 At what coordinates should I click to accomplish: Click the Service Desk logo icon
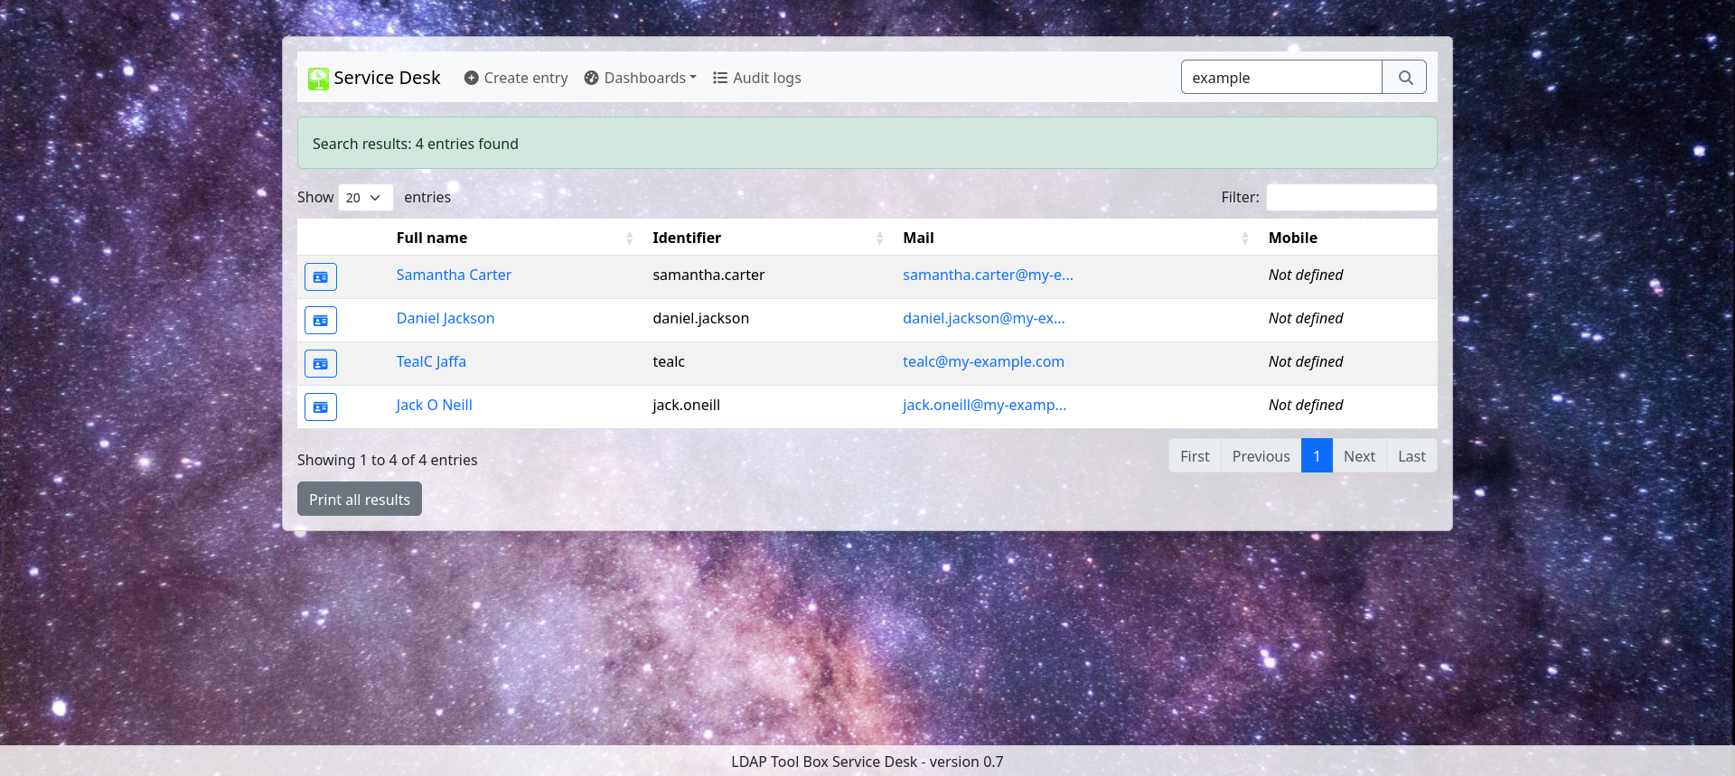point(318,79)
